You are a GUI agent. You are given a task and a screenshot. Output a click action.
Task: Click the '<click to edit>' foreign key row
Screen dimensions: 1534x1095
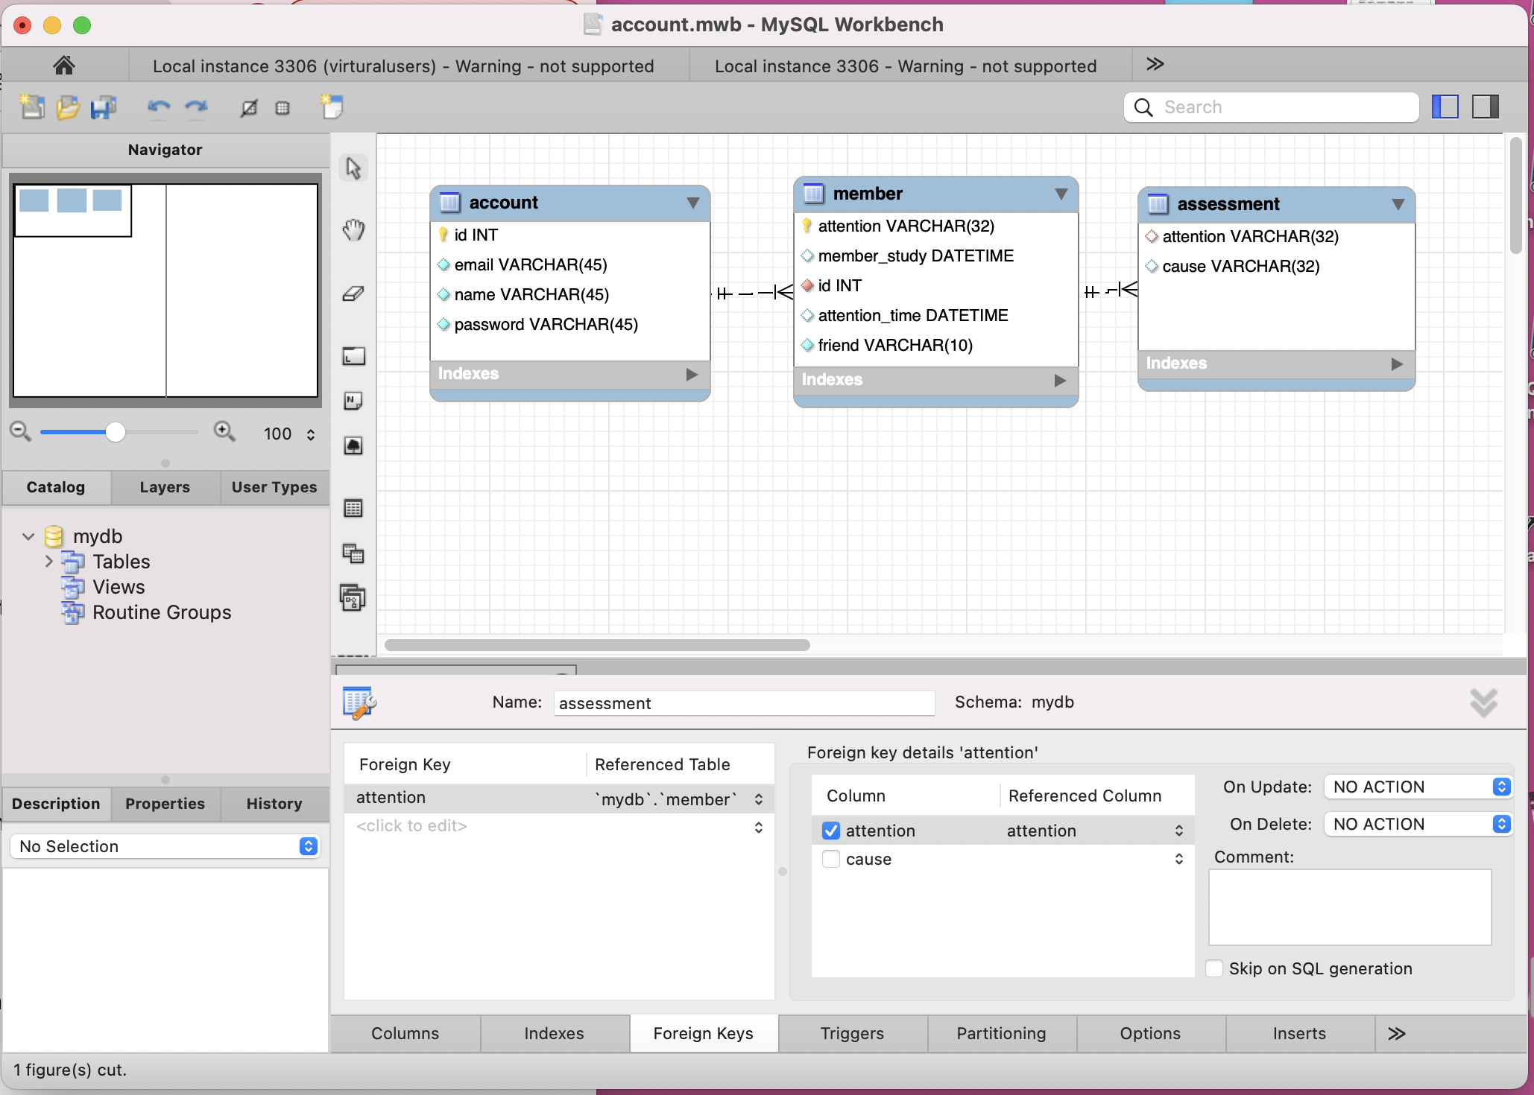411,826
